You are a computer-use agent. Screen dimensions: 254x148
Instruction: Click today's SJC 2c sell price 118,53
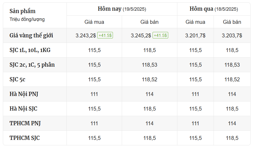pyautogui.click(x=149, y=65)
